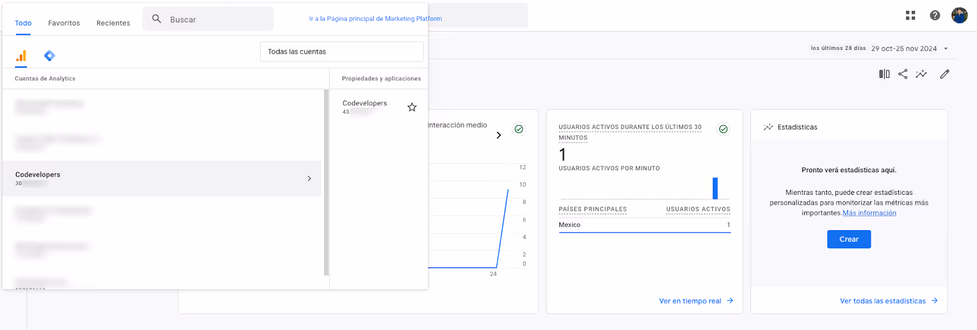This screenshot has width=977, height=330.
Task: Click the Países principales column header
Action: (593, 209)
